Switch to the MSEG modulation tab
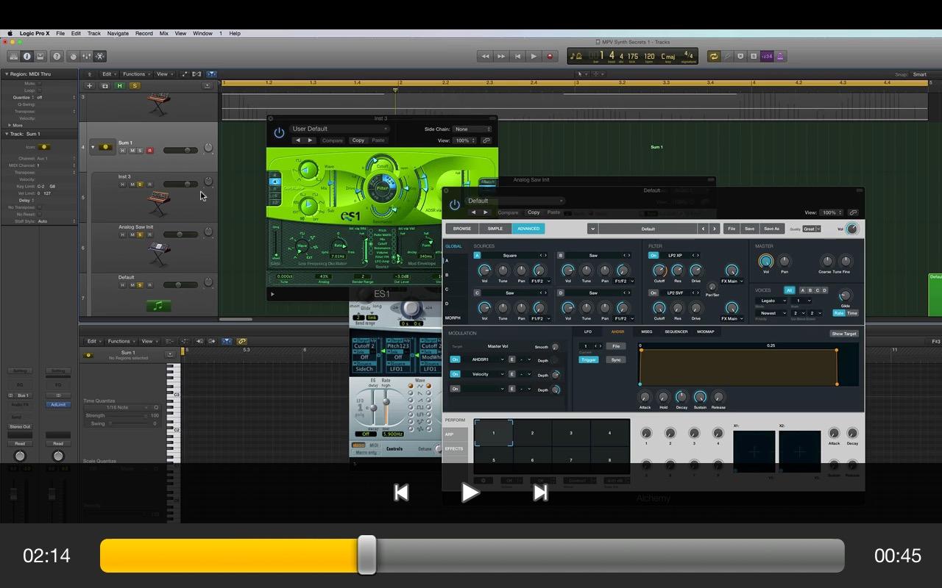This screenshot has height=588, width=942. tap(646, 331)
